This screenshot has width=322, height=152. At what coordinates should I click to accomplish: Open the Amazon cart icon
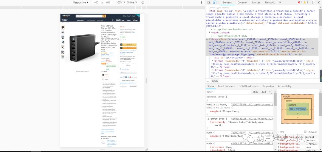[135, 20]
